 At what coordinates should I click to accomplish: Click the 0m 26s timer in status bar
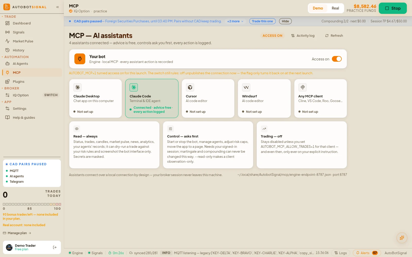click(116, 253)
